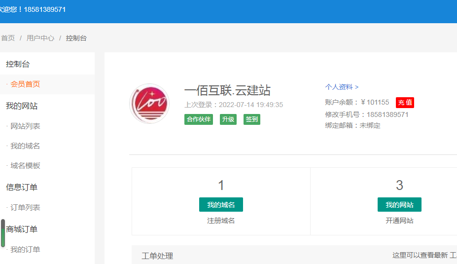Open the 个人资料 > link
Viewport: 457px width, 264px height.
342,87
